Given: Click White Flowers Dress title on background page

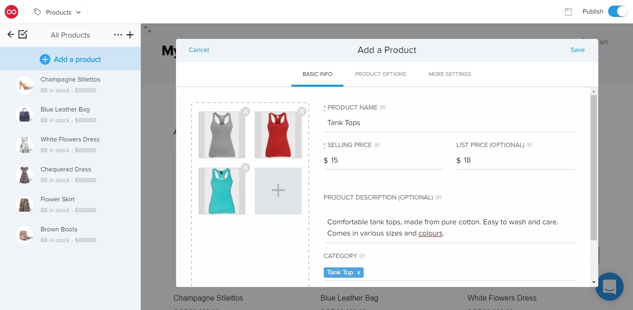Looking at the screenshot, I should click(502, 298).
